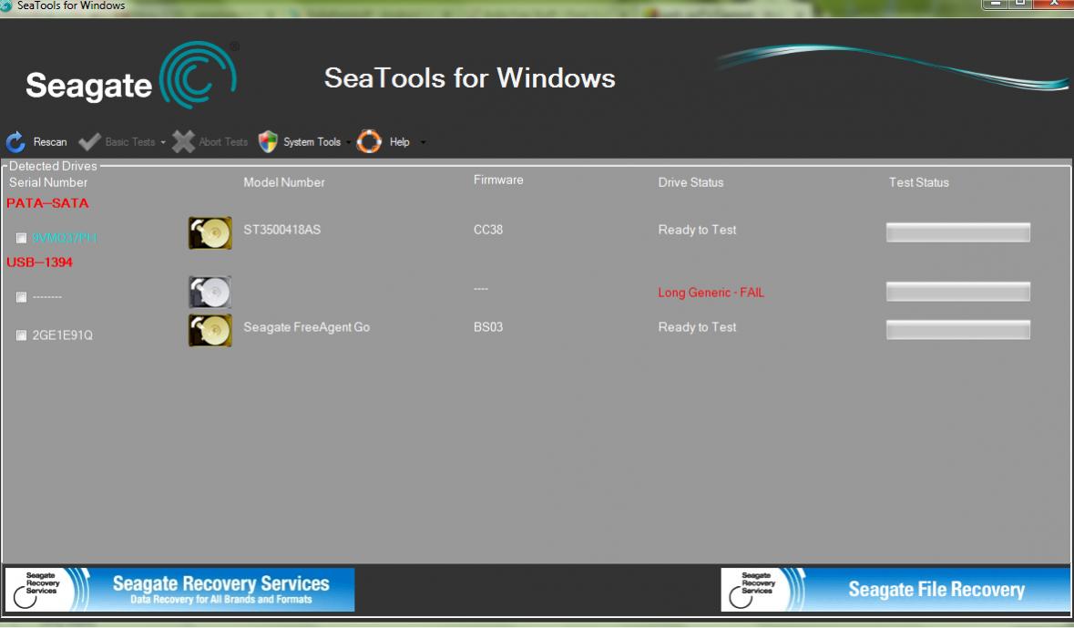Click the Rescan text button
1074x628 pixels.
(50, 142)
